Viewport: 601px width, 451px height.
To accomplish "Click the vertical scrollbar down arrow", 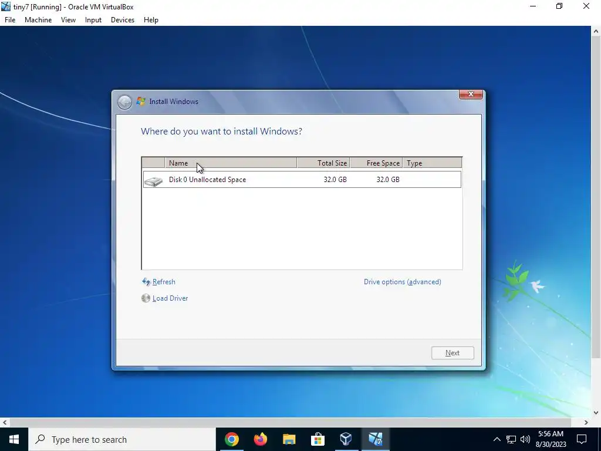I will click(x=596, y=413).
